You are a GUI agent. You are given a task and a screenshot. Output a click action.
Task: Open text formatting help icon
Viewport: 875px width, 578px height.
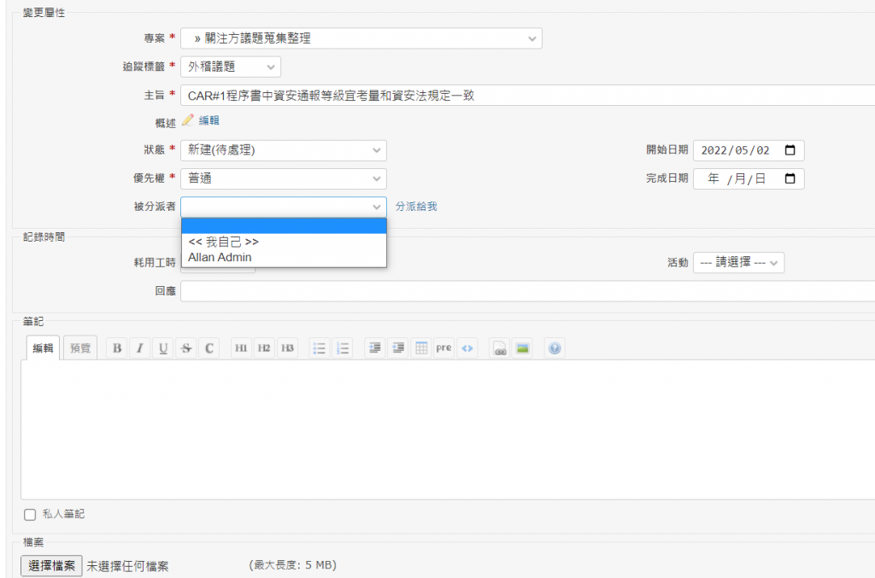(555, 347)
